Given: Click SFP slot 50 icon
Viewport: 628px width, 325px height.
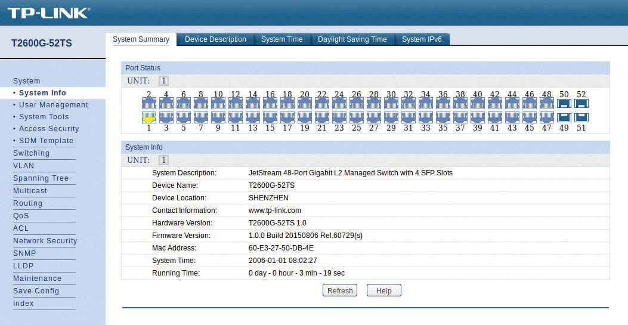Looking at the screenshot, I should click(x=564, y=104).
